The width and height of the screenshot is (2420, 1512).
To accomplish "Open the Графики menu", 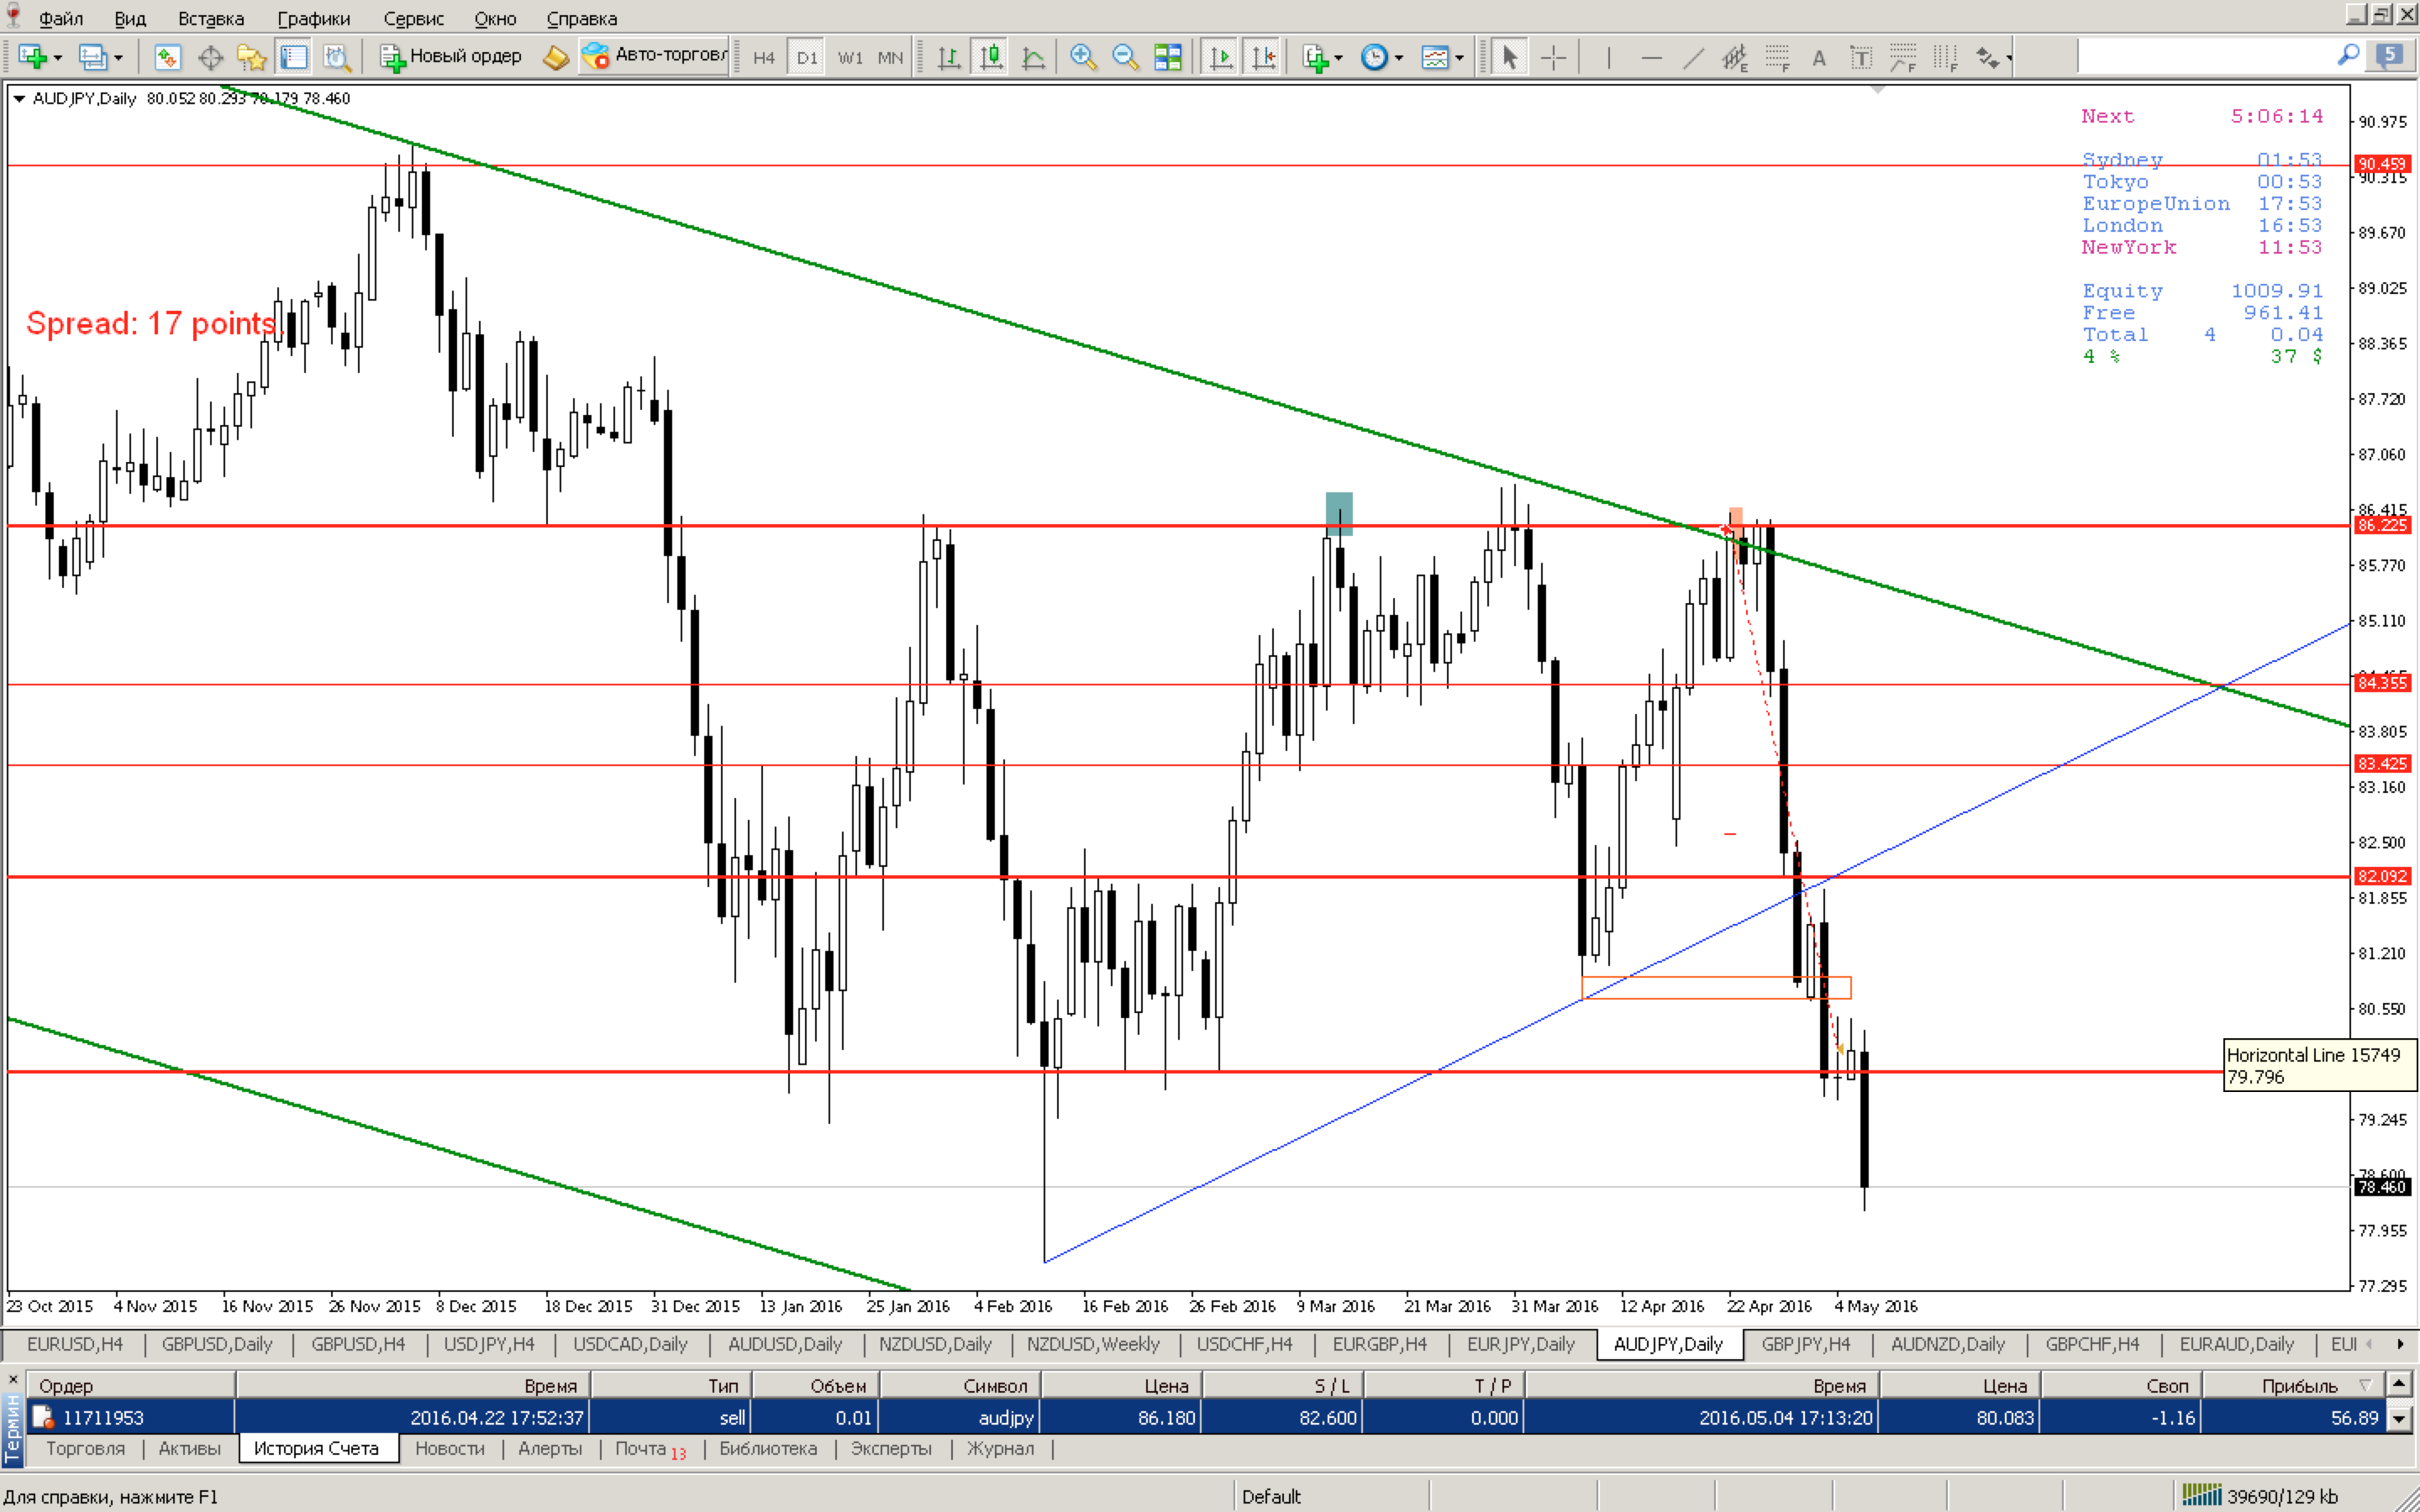I will tap(314, 18).
